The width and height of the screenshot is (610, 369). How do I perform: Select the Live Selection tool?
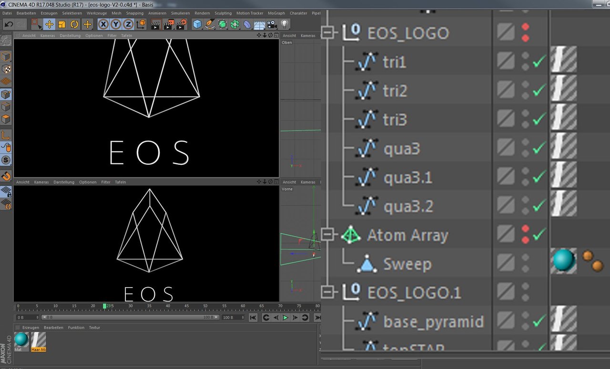36,24
